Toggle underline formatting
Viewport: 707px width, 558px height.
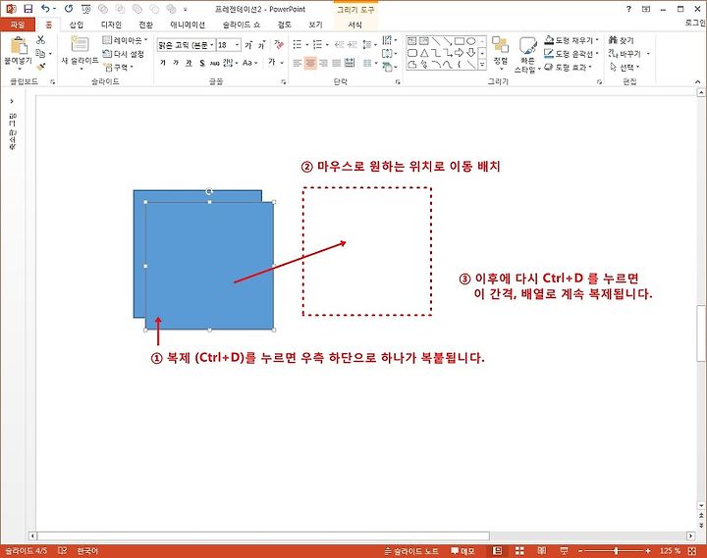[189, 63]
